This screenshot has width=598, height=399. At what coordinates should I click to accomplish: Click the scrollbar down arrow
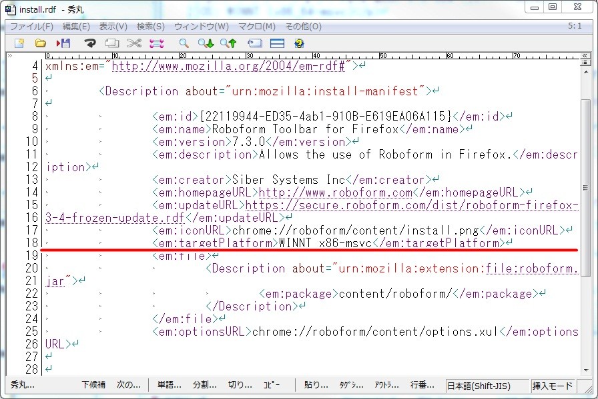(586, 370)
